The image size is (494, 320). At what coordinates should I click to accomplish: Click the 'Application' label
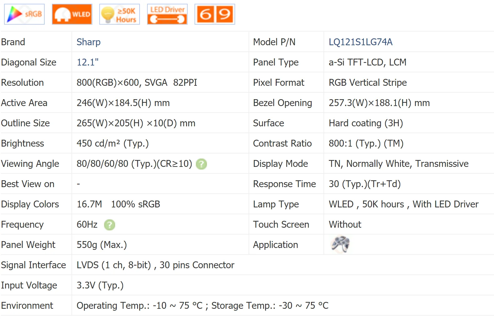pos(276,245)
